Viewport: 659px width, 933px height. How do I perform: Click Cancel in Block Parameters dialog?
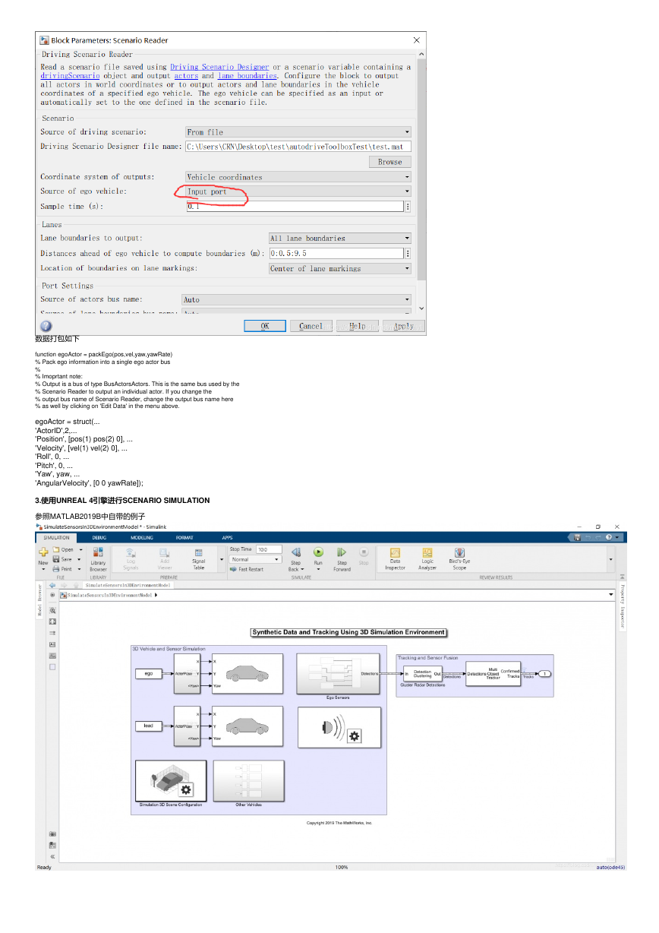[x=311, y=326]
